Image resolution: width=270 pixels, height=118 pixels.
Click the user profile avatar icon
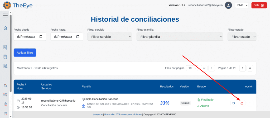[x=228, y=5]
